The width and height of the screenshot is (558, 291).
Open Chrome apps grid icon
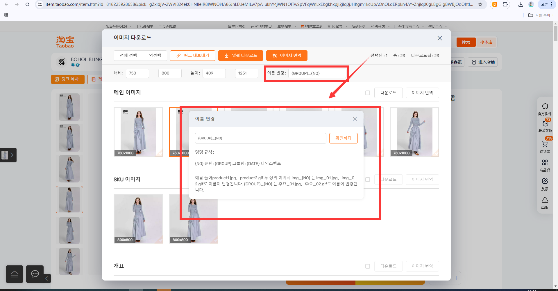pos(6,15)
